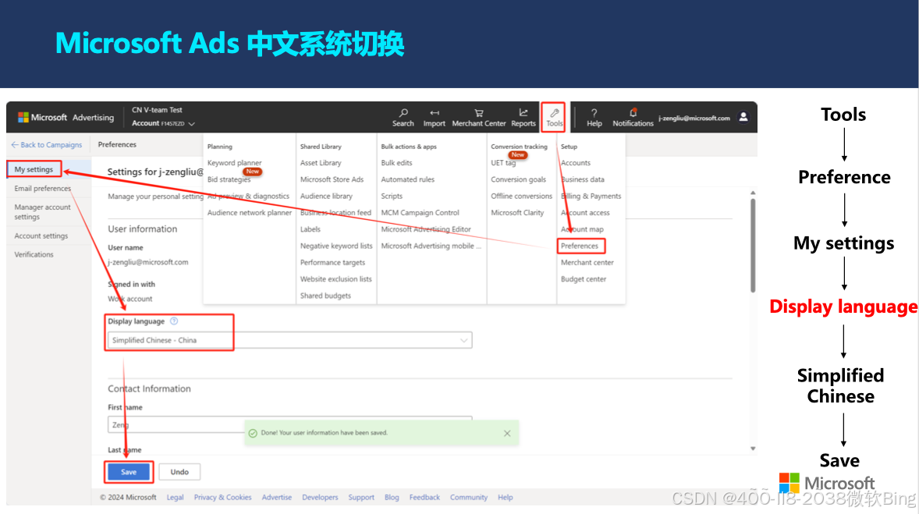Open Bid strategies menu item
Viewport: 919px width, 514px height.
point(229,179)
